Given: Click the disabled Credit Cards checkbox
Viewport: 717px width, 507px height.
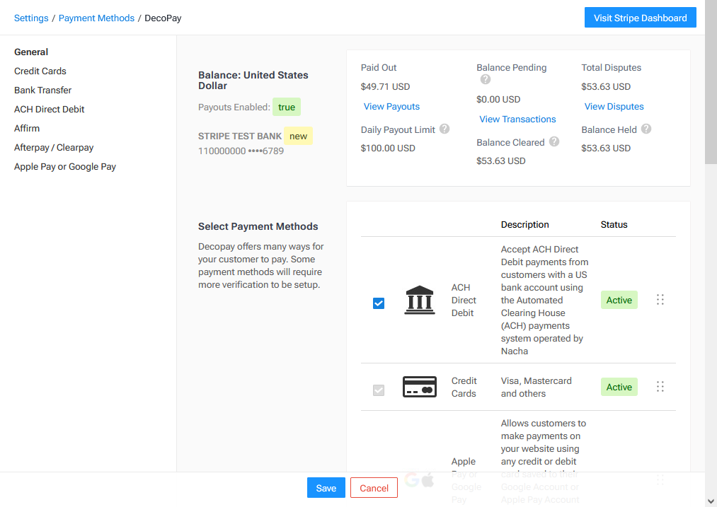Looking at the screenshot, I should click(x=379, y=390).
